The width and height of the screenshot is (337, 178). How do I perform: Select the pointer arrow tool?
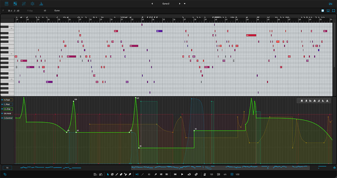(x=108, y=174)
